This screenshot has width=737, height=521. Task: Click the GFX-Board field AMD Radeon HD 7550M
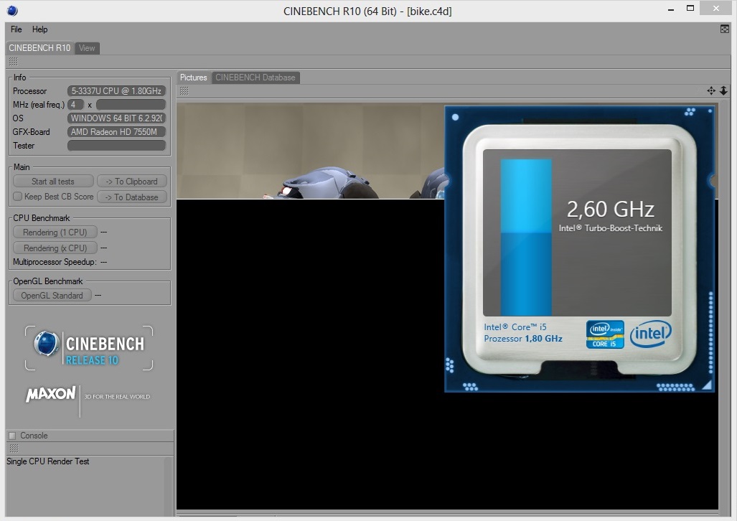coord(116,131)
